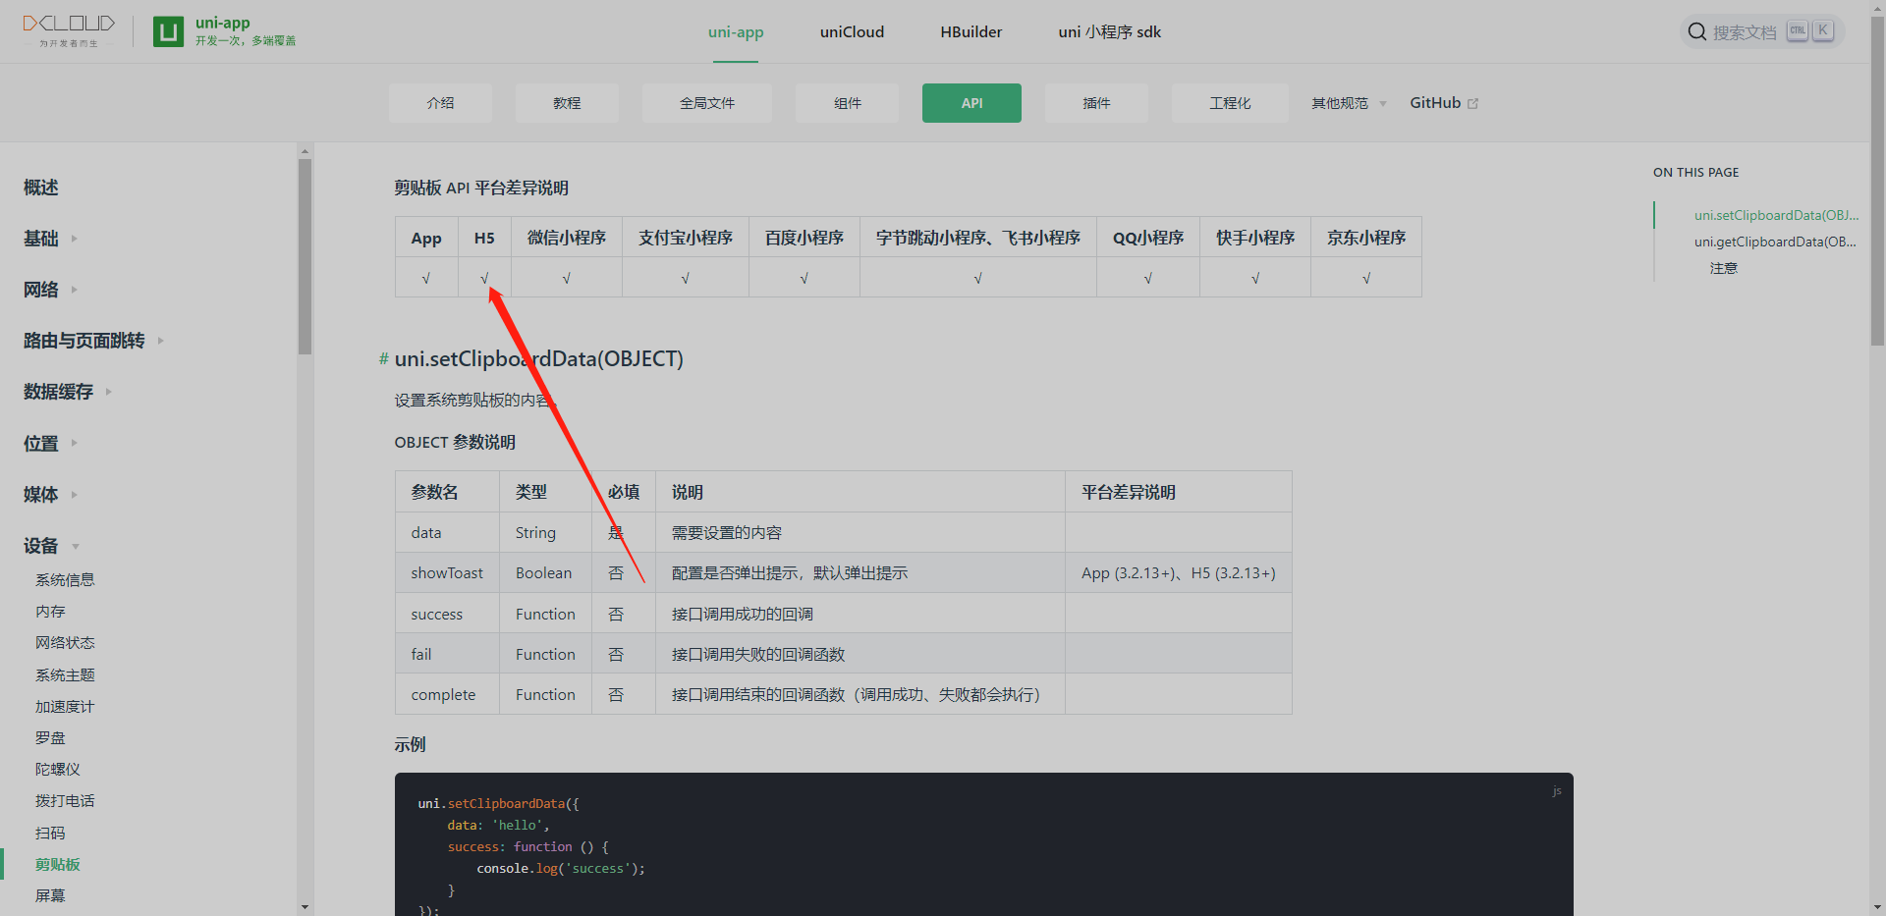Select the 组件 navigation button
The width and height of the screenshot is (1886, 916).
(x=846, y=102)
